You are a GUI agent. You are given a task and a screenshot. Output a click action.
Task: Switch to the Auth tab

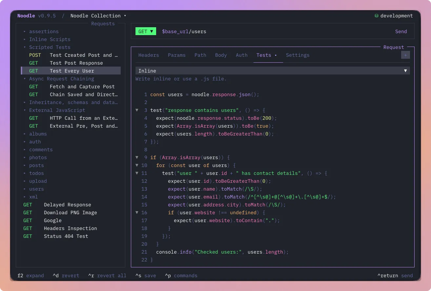click(242, 55)
